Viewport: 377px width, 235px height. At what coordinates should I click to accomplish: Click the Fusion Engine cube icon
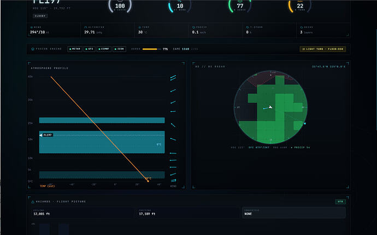coord(33,49)
